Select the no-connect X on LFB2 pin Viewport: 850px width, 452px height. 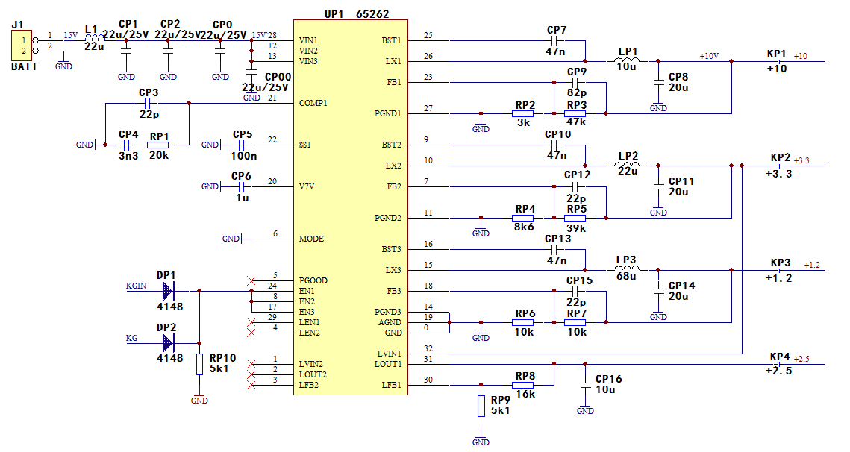pos(251,385)
